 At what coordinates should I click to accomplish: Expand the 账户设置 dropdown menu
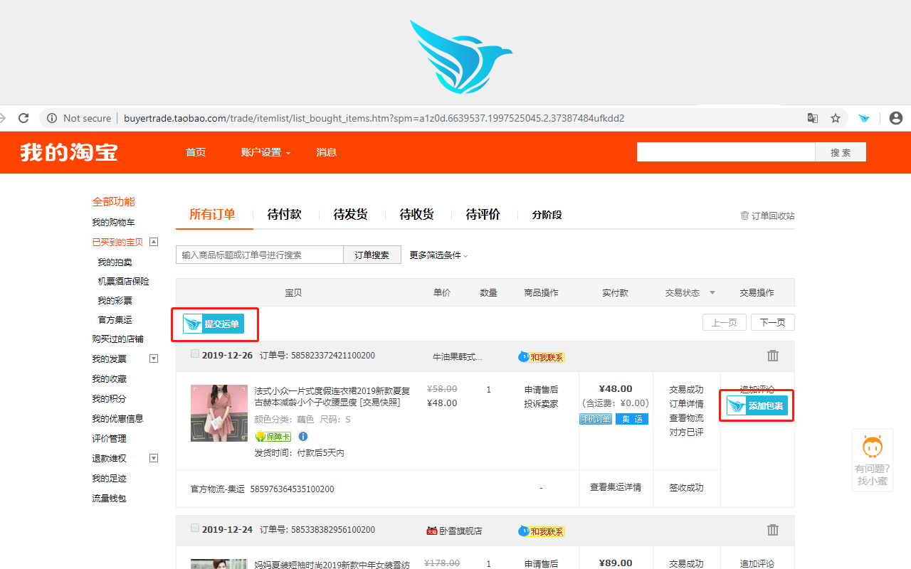pyautogui.click(x=265, y=152)
